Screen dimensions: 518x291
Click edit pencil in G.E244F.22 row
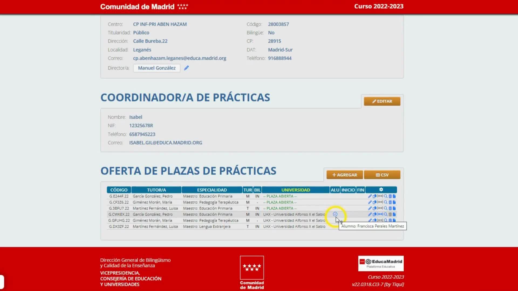pyautogui.click(x=370, y=196)
